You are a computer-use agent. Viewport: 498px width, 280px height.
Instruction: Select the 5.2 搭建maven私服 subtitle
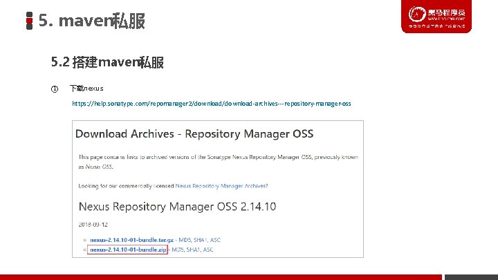click(x=107, y=62)
